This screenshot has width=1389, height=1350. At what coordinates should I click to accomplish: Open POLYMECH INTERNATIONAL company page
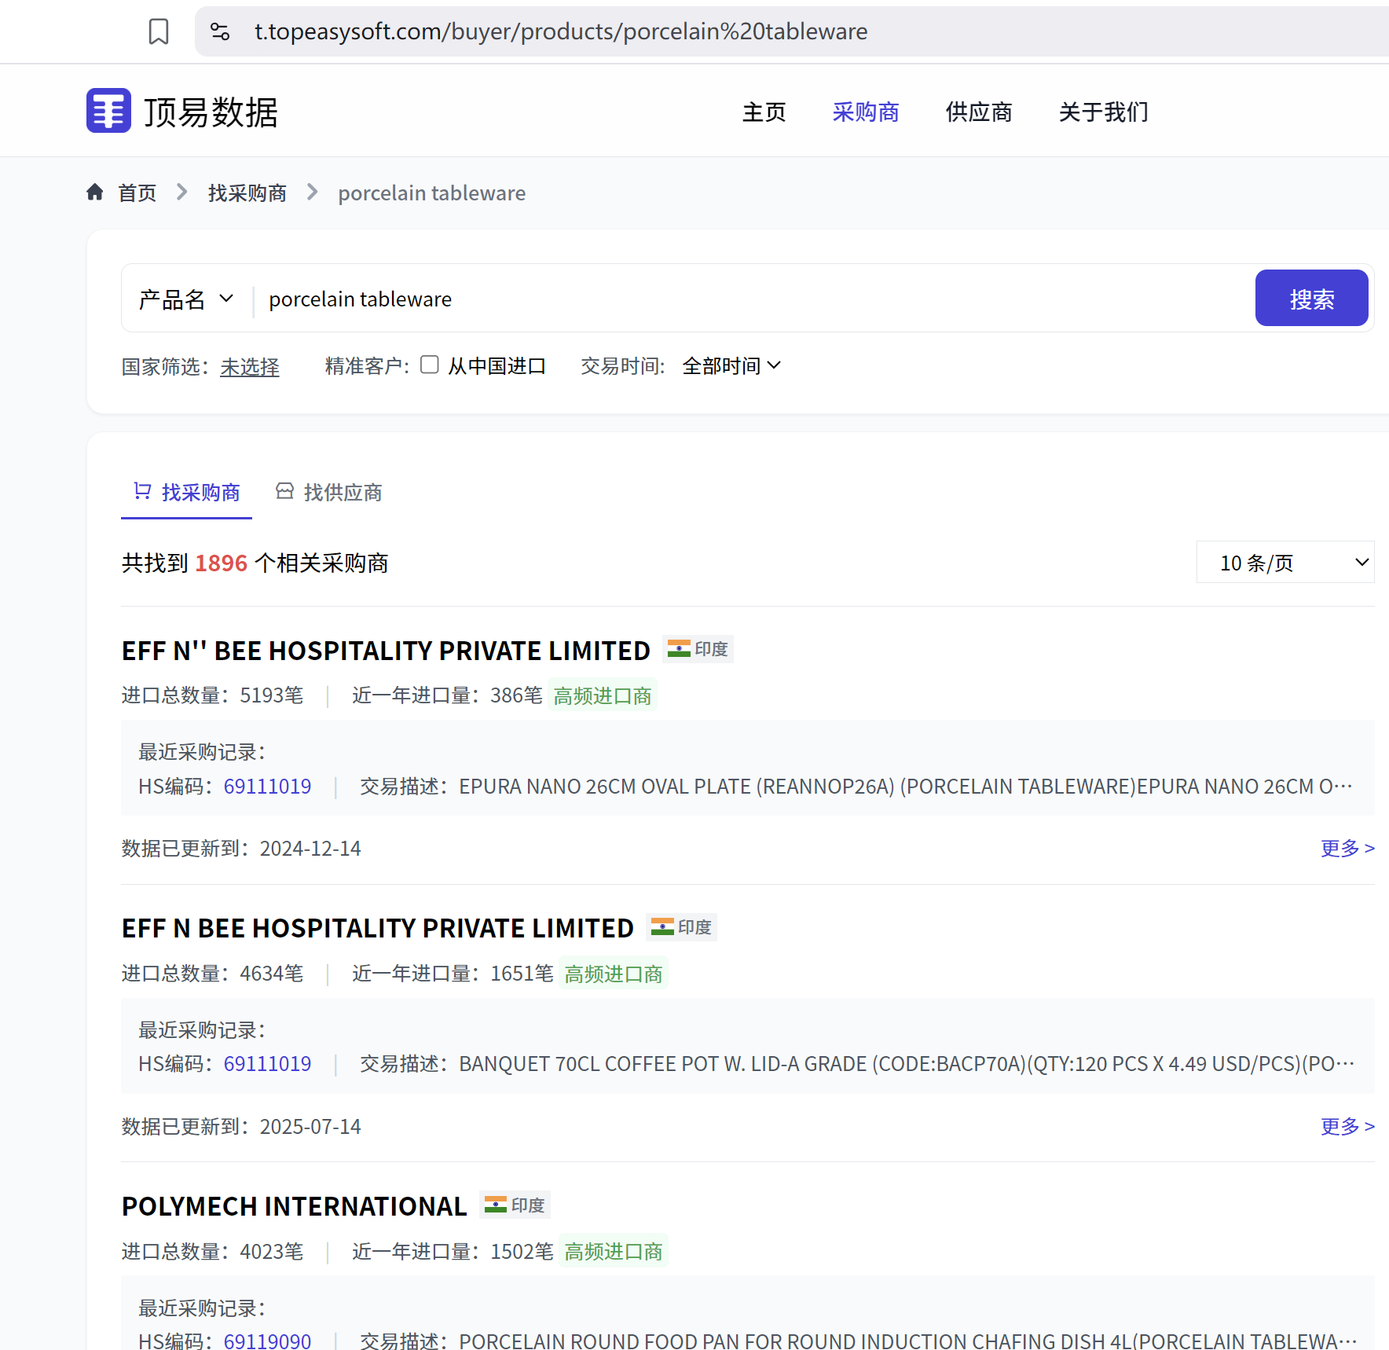[x=294, y=1206]
